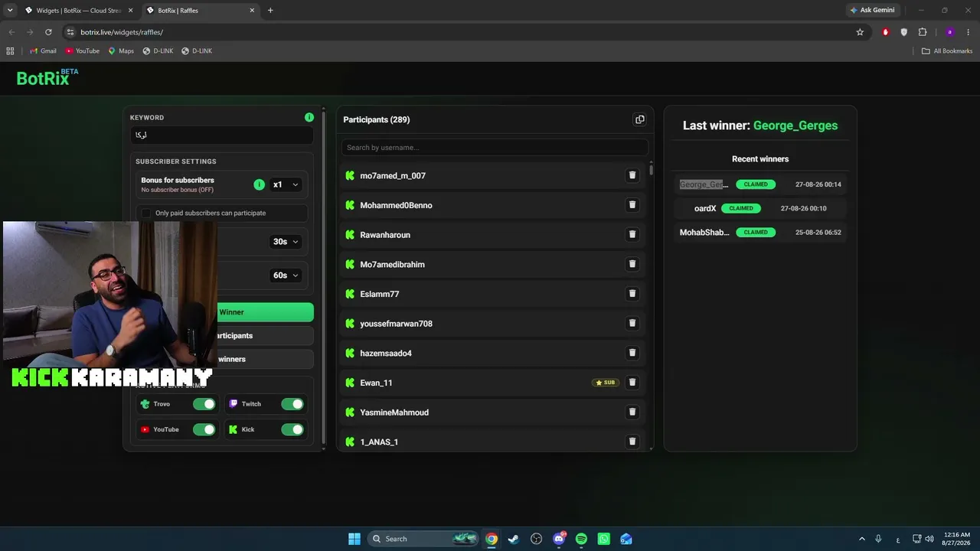Viewport: 980px width, 551px height.
Task: Click the red hand ad-blocker extension icon
Action: tap(886, 32)
